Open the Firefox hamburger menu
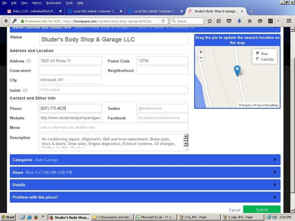Image resolution: width=295 pixels, height=221 pixels. click(289, 21)
